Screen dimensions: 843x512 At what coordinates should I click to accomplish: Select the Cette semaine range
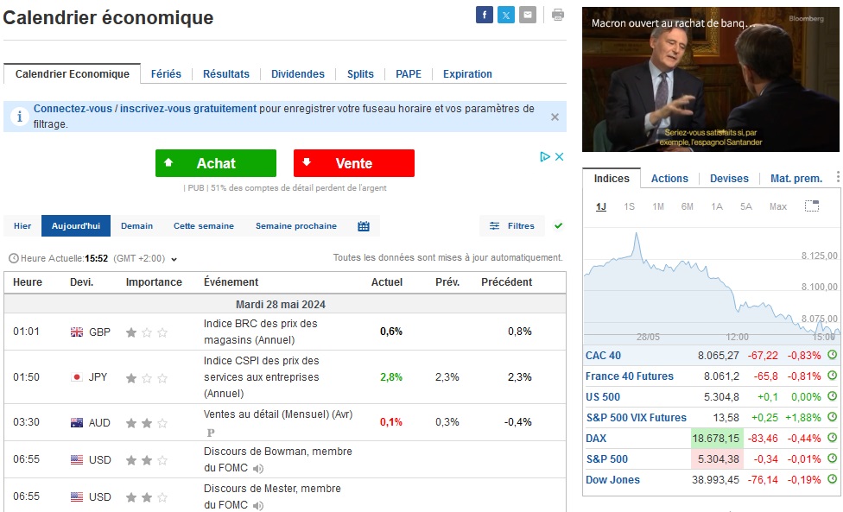204,226
